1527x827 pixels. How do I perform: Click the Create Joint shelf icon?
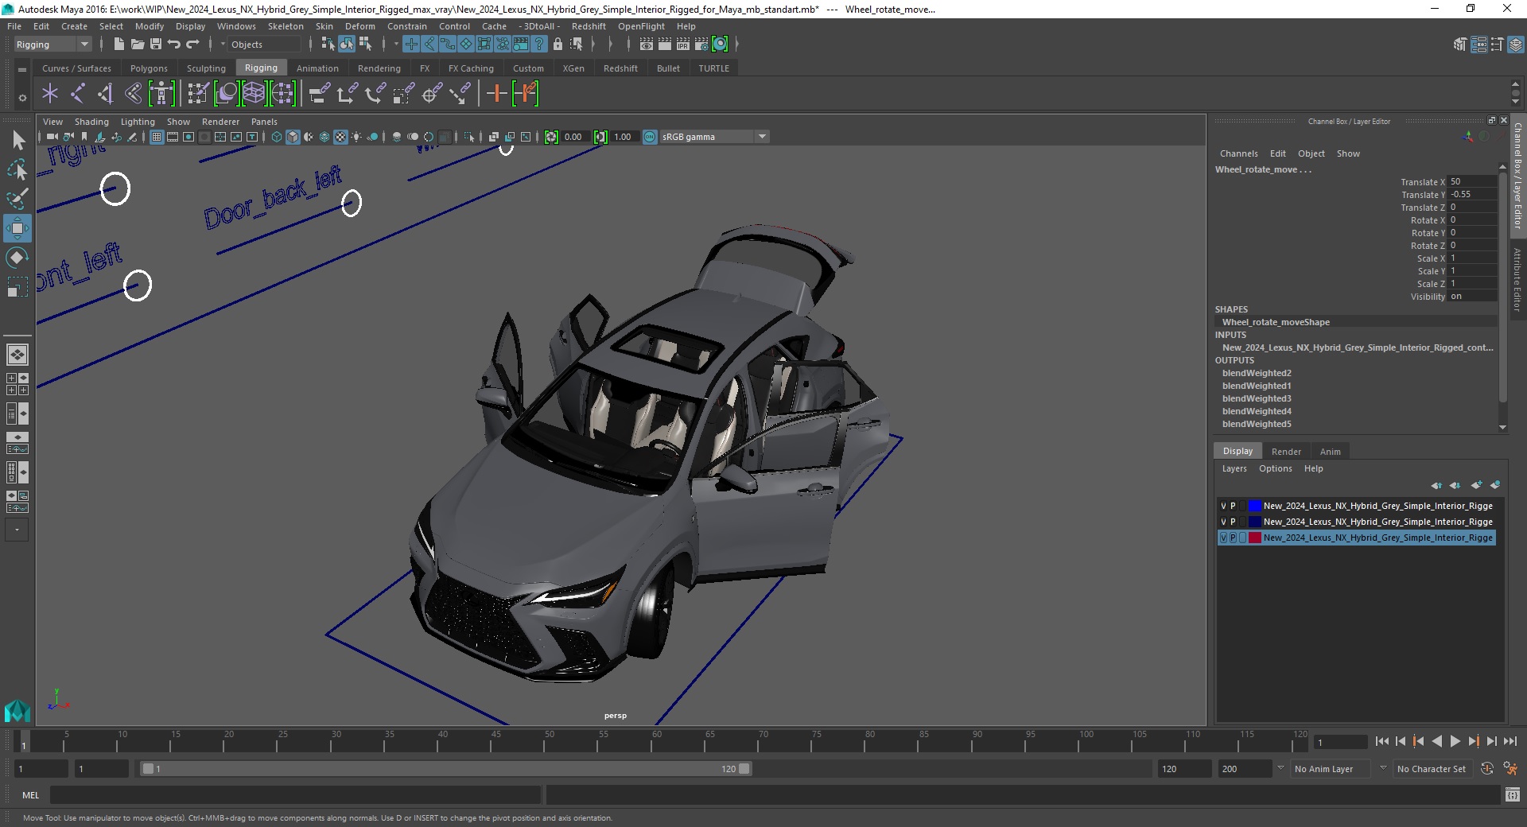pos(77,94)
